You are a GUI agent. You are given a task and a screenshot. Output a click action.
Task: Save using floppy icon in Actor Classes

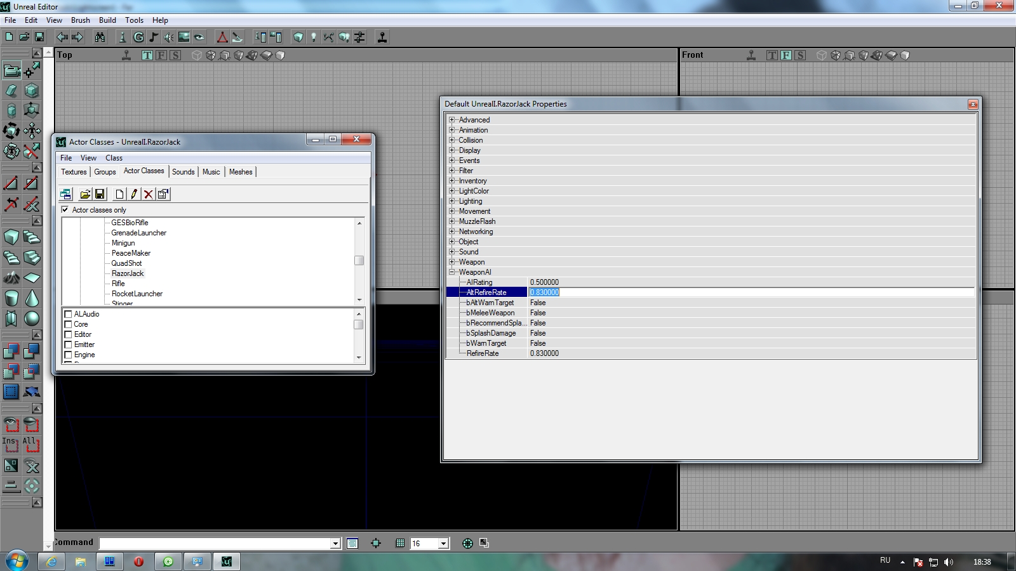[100, 194]
